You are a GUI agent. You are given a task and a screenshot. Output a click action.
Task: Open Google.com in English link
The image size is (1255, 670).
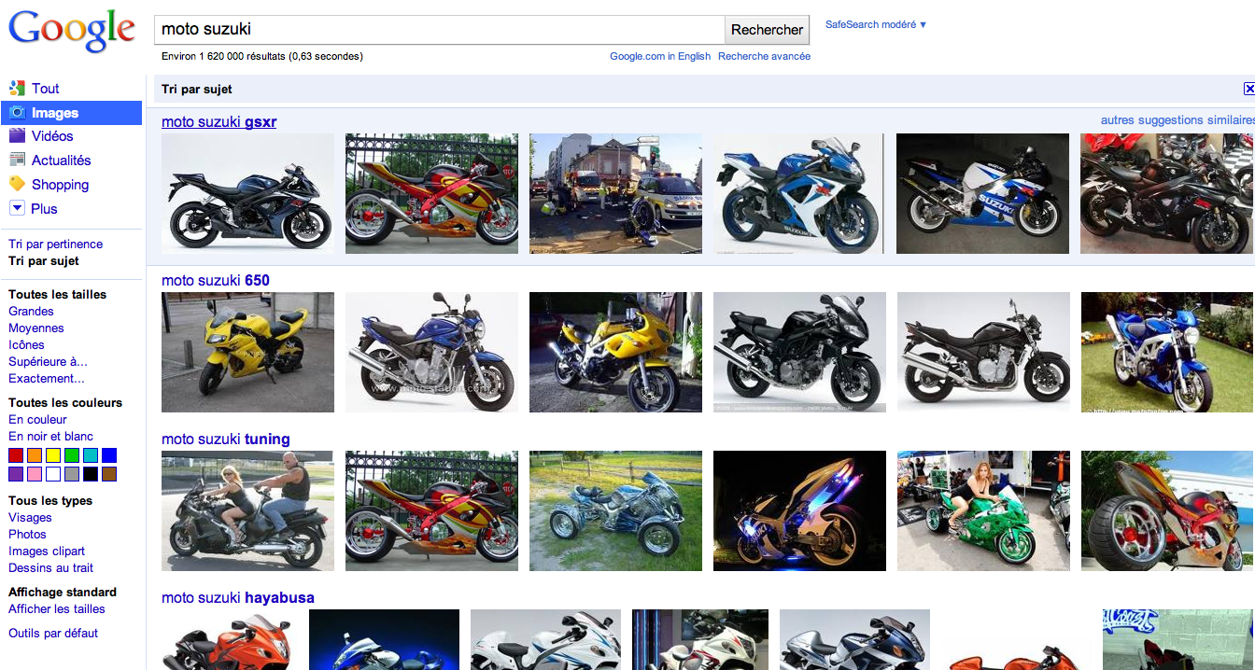pos(660,56)
